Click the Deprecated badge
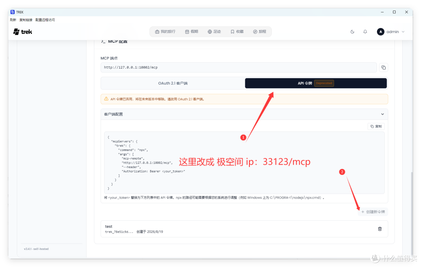 tap(324, 83)
